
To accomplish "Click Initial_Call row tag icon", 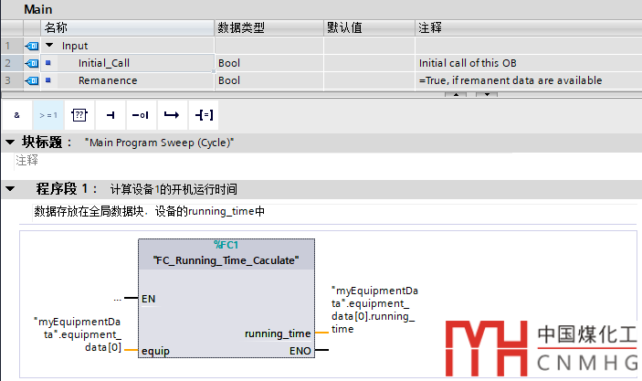I will [x=32, y=63].
